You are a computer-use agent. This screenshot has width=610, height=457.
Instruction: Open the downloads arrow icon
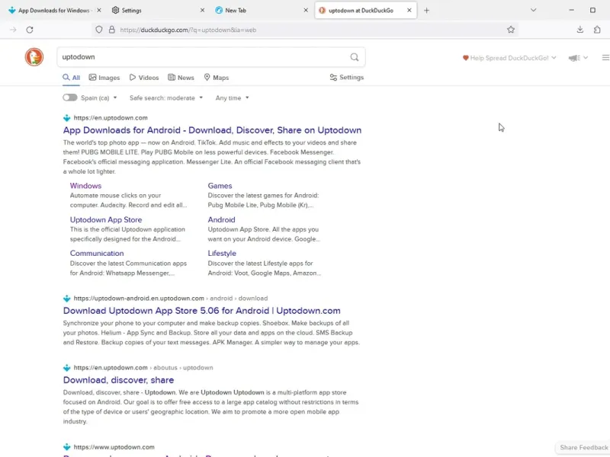pyautogui.click(x=579, y=30)
